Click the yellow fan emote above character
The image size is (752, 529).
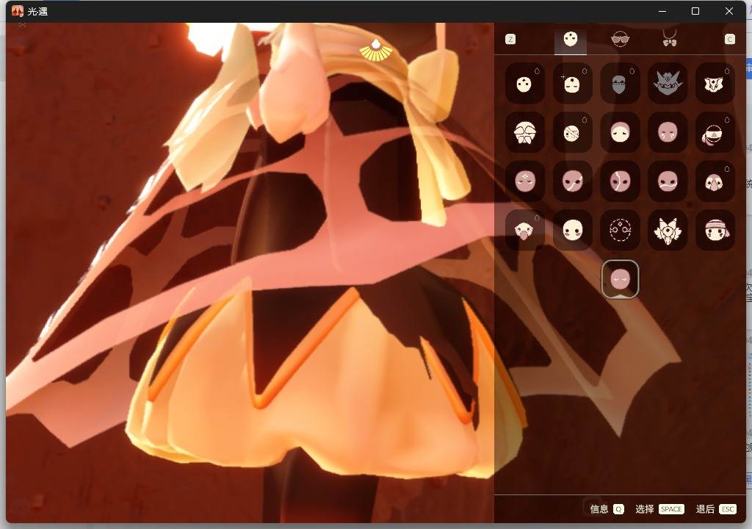[375, 51]
